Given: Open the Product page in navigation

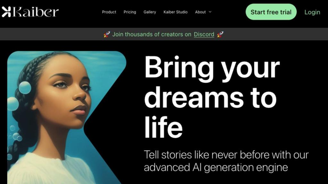Looking at the screenshot, I should click(109, 12).
